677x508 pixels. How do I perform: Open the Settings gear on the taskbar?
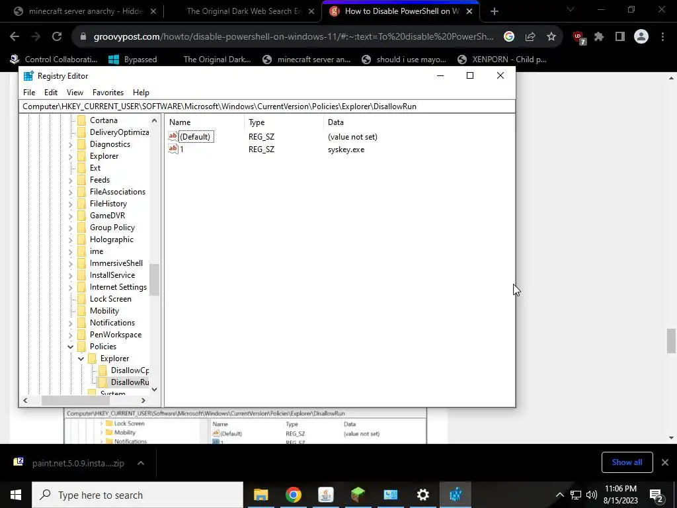point(422,495)
